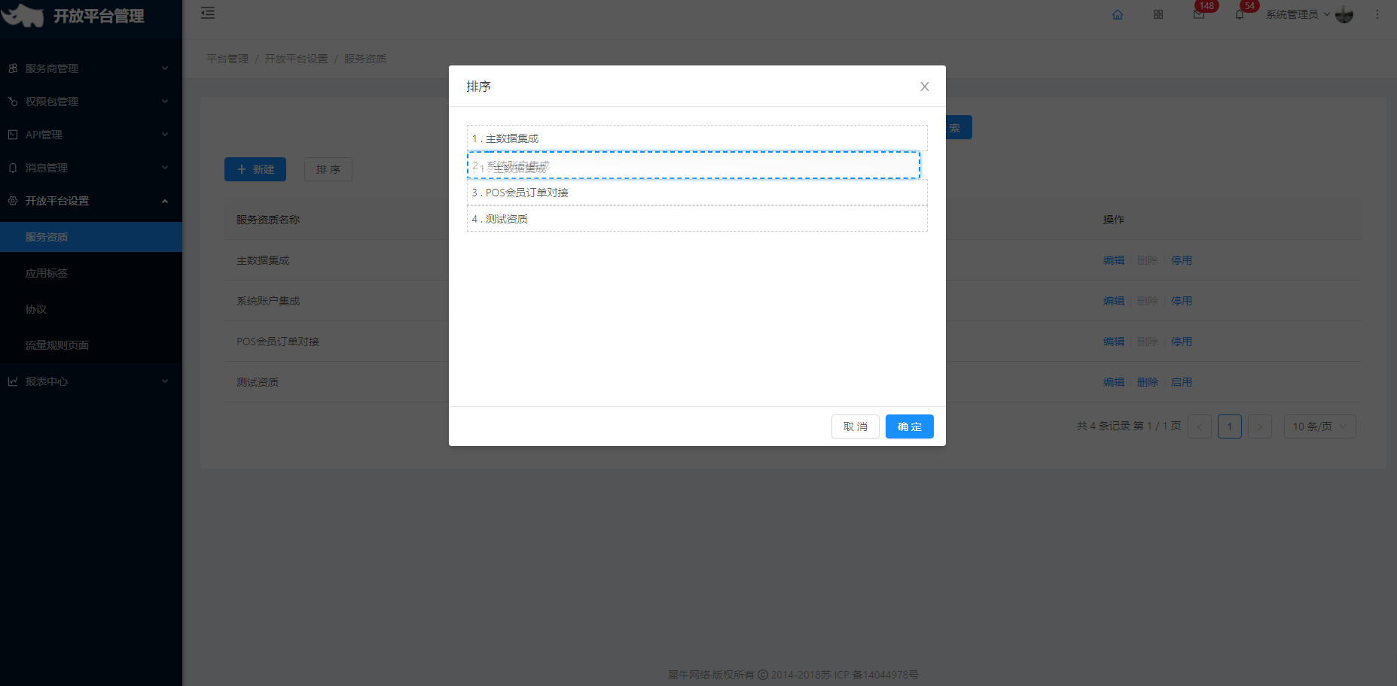Click 停用 for the 主数据集成 row

(1182, 260)
